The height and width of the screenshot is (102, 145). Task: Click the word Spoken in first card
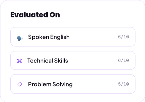39,37
